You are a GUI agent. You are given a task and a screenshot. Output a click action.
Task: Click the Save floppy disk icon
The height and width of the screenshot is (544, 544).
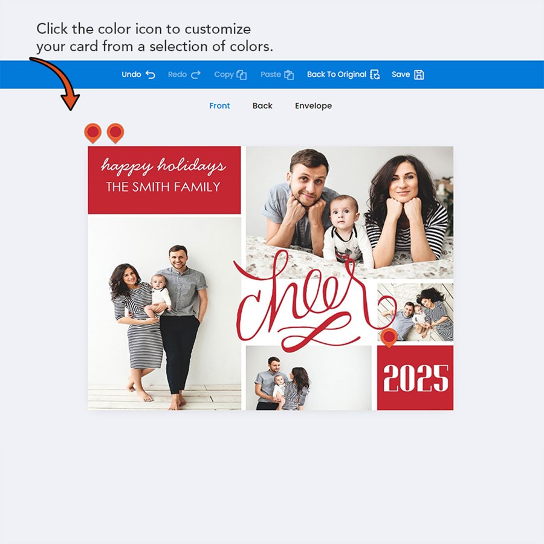(419, 74)
